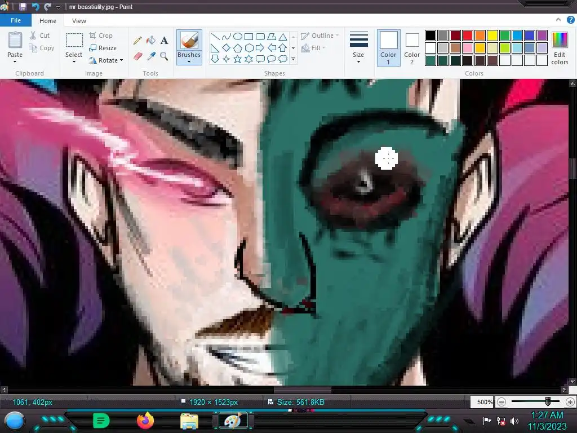This screenshot has height=433, width=577.
Task: Choose the Polygon shape
Action: (272, 37)
